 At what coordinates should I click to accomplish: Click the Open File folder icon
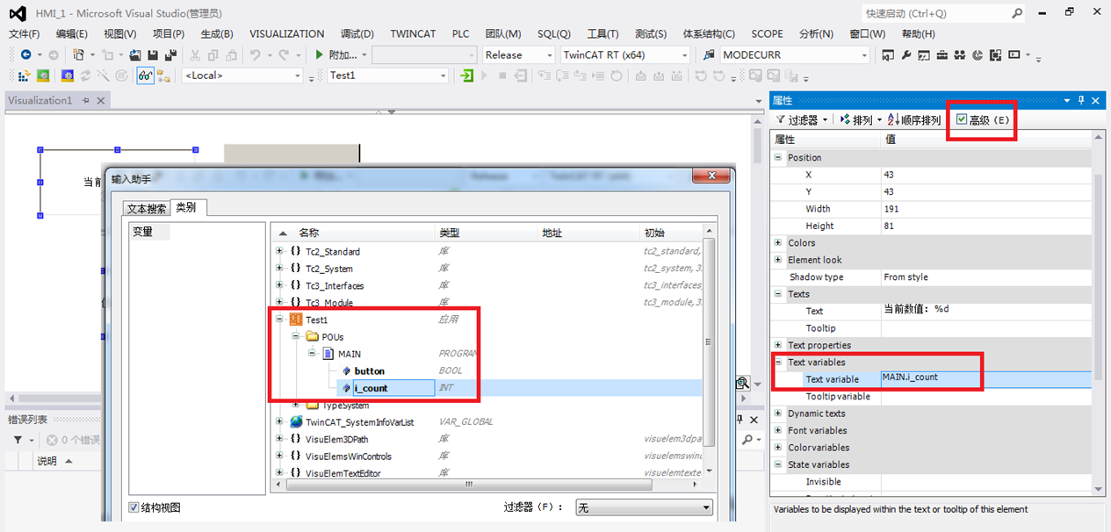[x=136, y=54]
